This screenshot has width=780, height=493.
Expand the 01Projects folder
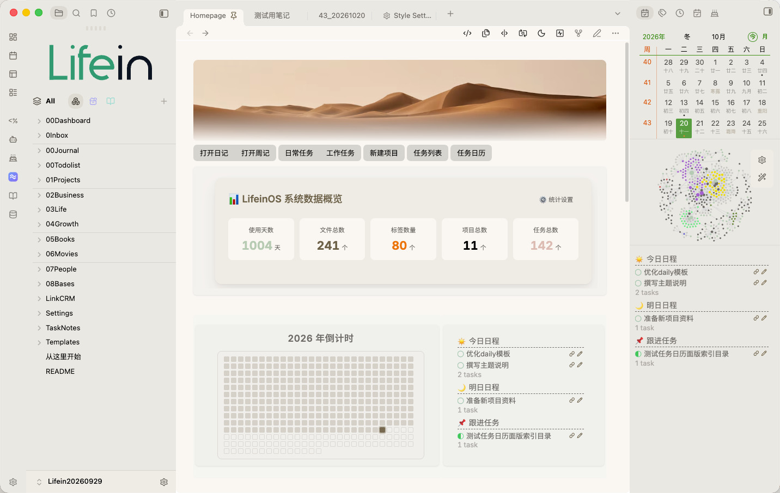[x=39, y=180]
